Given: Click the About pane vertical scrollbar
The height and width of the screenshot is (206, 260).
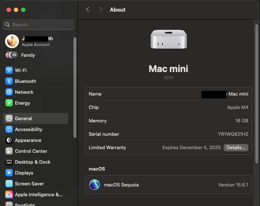Looking at the screenshot, I should click(256, 94).
